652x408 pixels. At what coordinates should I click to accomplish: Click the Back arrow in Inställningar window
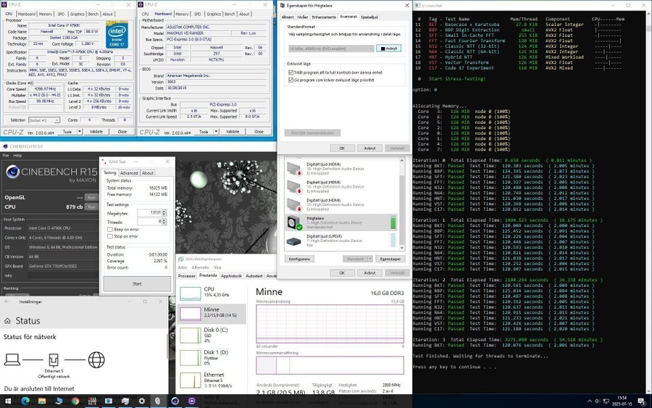[8, 301]
